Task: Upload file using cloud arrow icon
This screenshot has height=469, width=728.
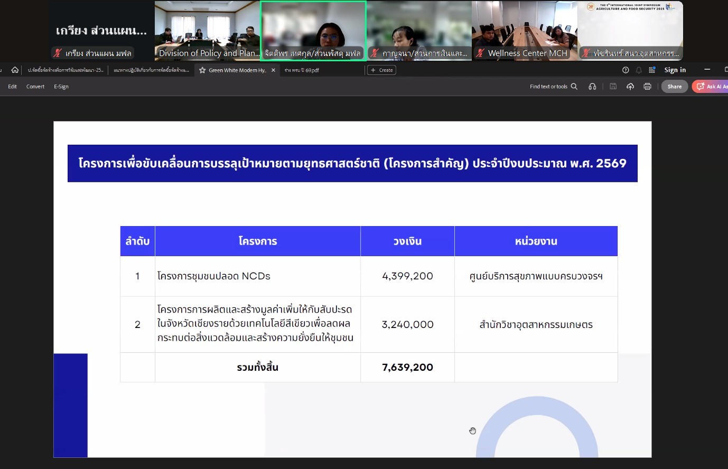Action: tap(630, 87)
